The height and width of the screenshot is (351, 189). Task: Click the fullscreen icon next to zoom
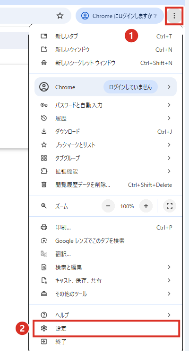(x=170, y=206)
